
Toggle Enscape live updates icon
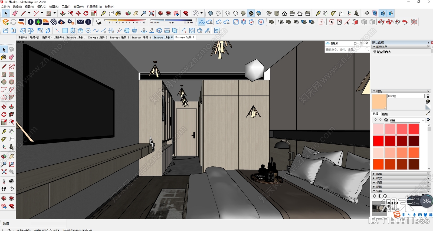click(x=13, y=22)
